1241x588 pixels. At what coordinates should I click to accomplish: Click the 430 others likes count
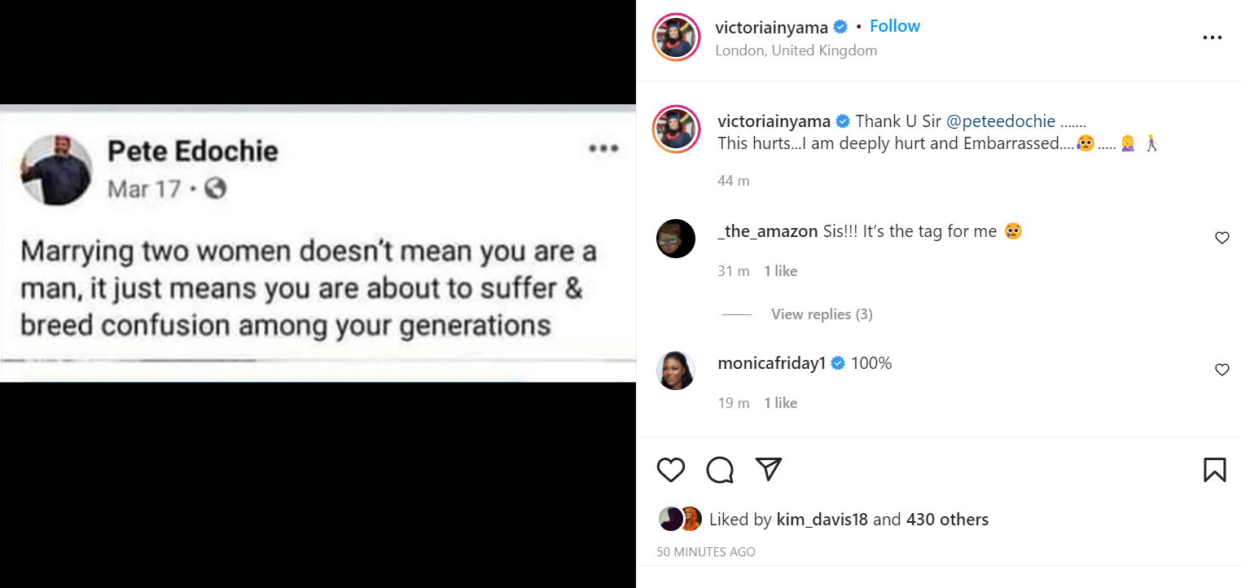pos(947,519)
